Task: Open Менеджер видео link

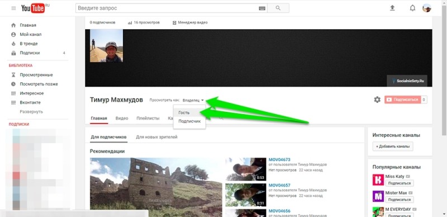Action: click(x=190, y=22)
